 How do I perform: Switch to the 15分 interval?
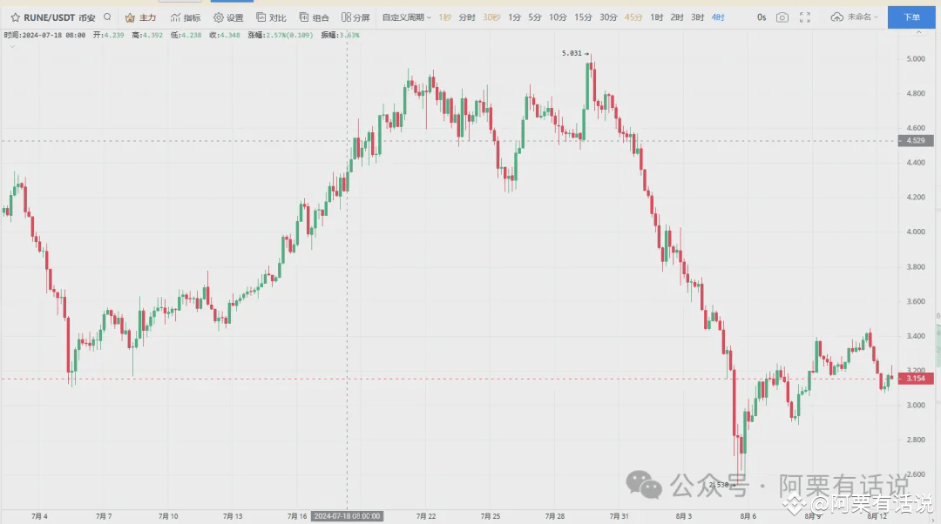click(x=583, y=17)
